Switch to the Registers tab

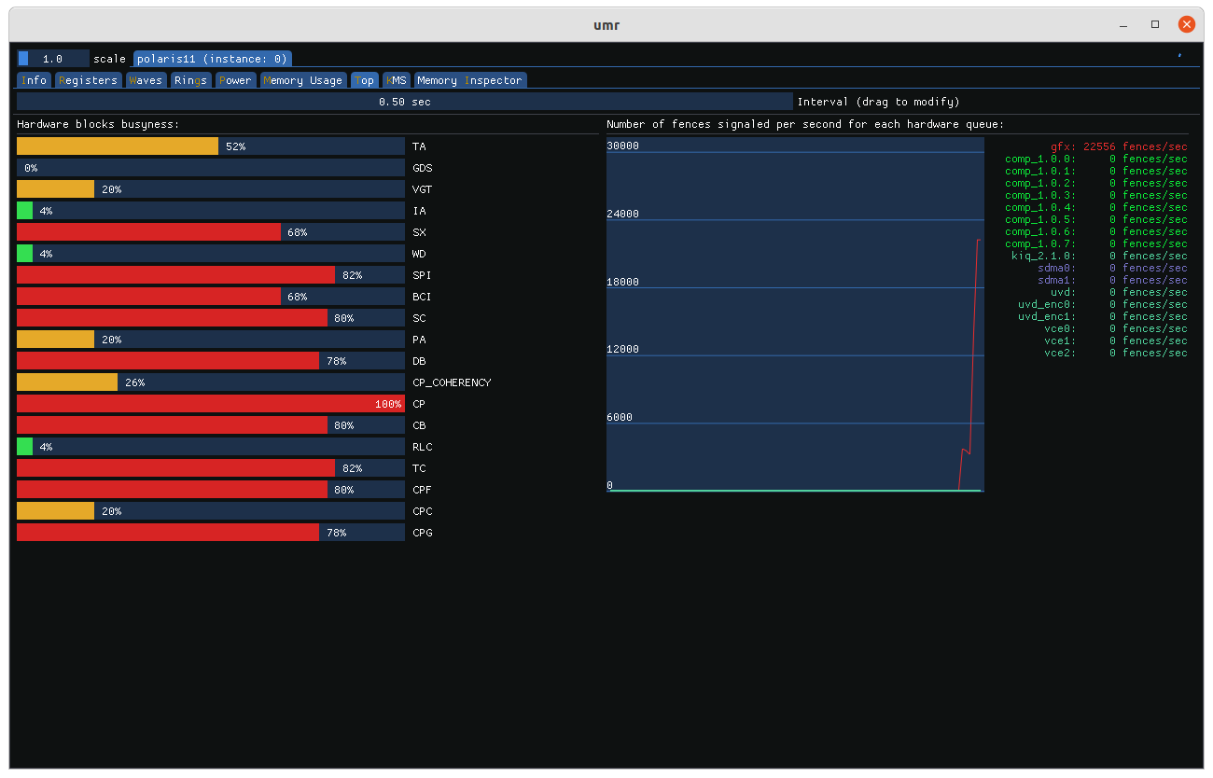click(x=89, y=80)
